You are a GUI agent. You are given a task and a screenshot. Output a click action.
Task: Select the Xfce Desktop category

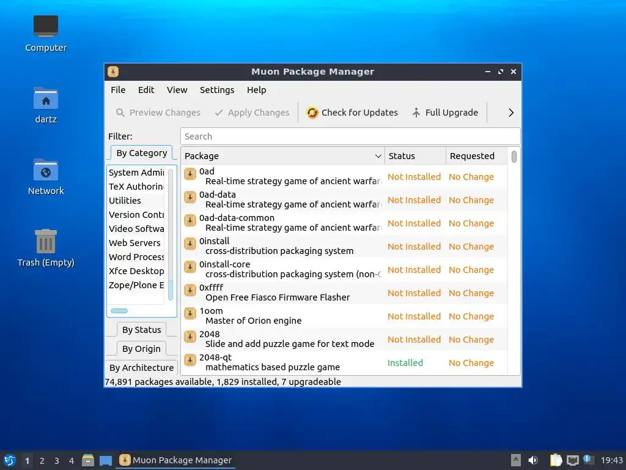pos(136,271)
